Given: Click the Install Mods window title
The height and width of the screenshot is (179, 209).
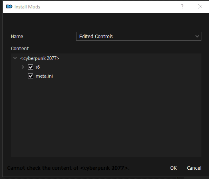Looking at the screenshot, I should pyautogui.click(x=27, y=7).
